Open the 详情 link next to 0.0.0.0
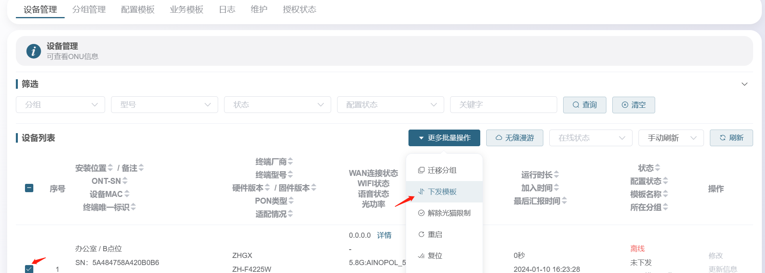Screen dimensions: 765x273 point(384,235)
